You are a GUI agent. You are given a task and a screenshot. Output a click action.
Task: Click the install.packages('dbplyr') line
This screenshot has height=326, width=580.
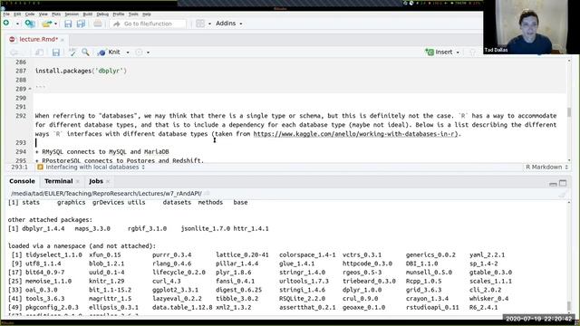(x=81, y=71)
